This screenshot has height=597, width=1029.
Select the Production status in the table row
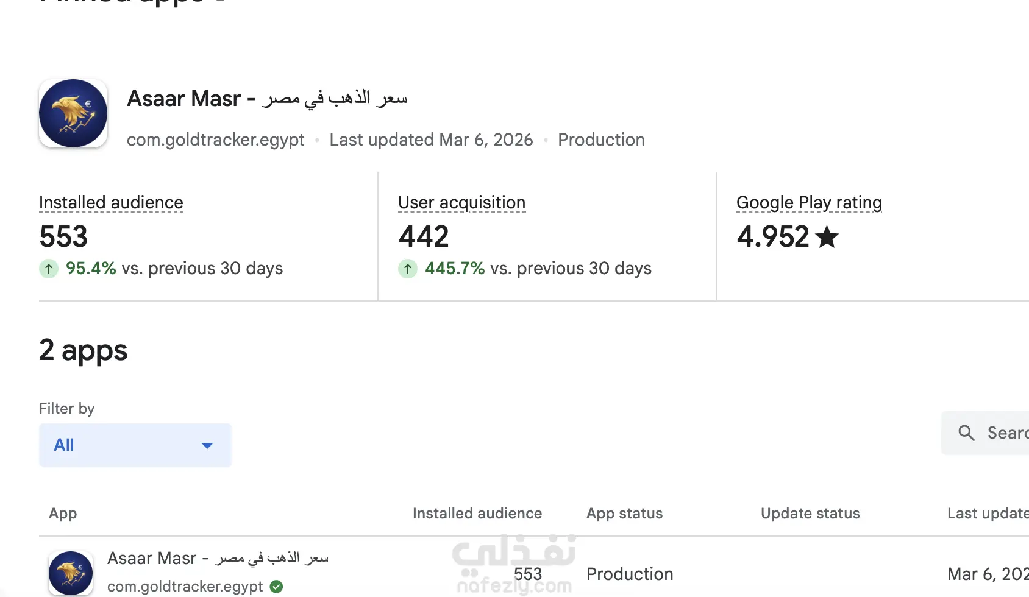630,574
